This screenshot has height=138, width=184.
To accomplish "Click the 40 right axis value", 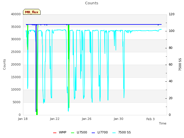I will [170, 81].
